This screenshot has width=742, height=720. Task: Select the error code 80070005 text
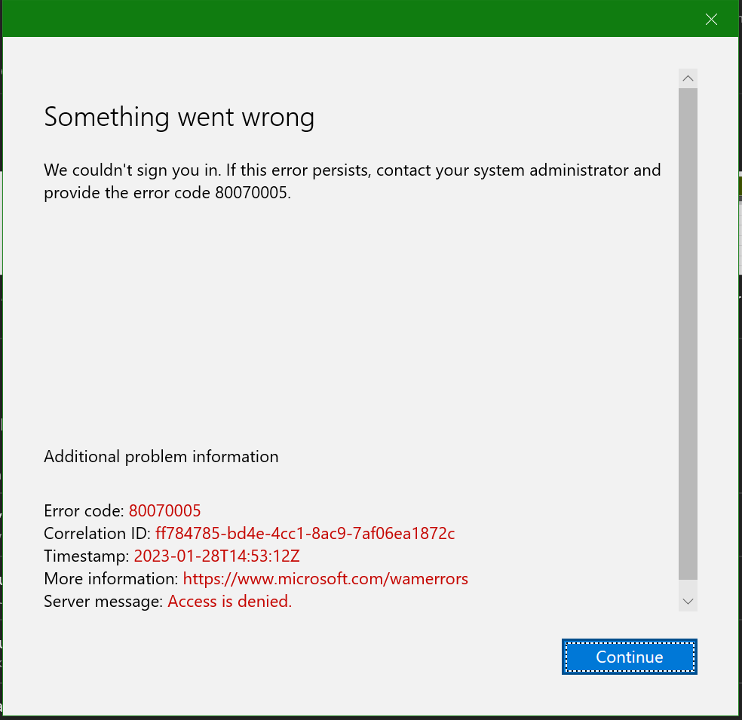coord(164,511)
